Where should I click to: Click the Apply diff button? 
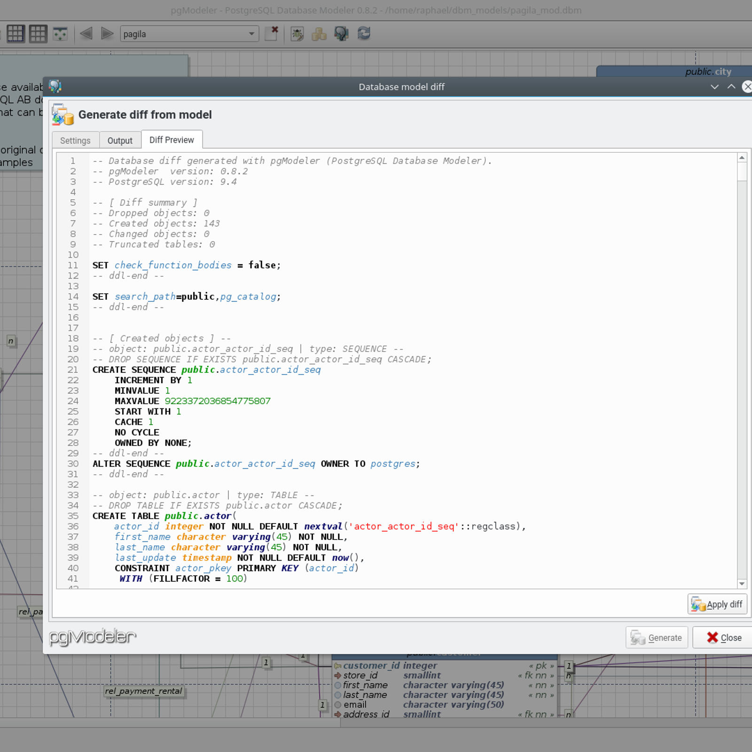coord(717,604)
